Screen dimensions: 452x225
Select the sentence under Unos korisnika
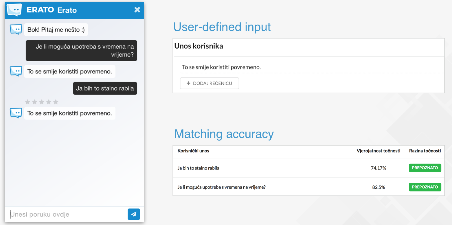(221, 67)
